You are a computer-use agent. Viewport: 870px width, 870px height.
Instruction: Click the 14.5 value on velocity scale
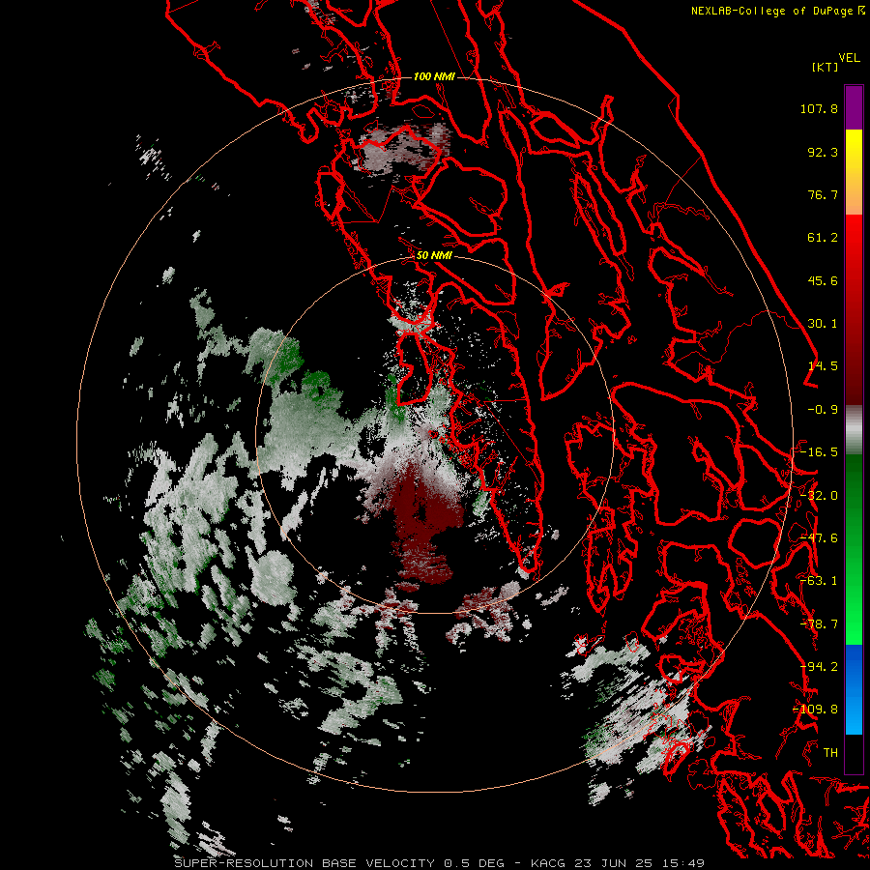pyautogui.click(x=823, y=366)
